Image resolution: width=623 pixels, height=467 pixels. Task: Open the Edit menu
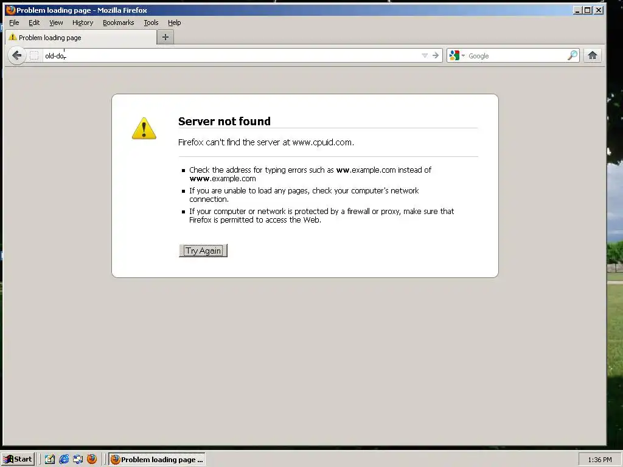coord(34,22)
